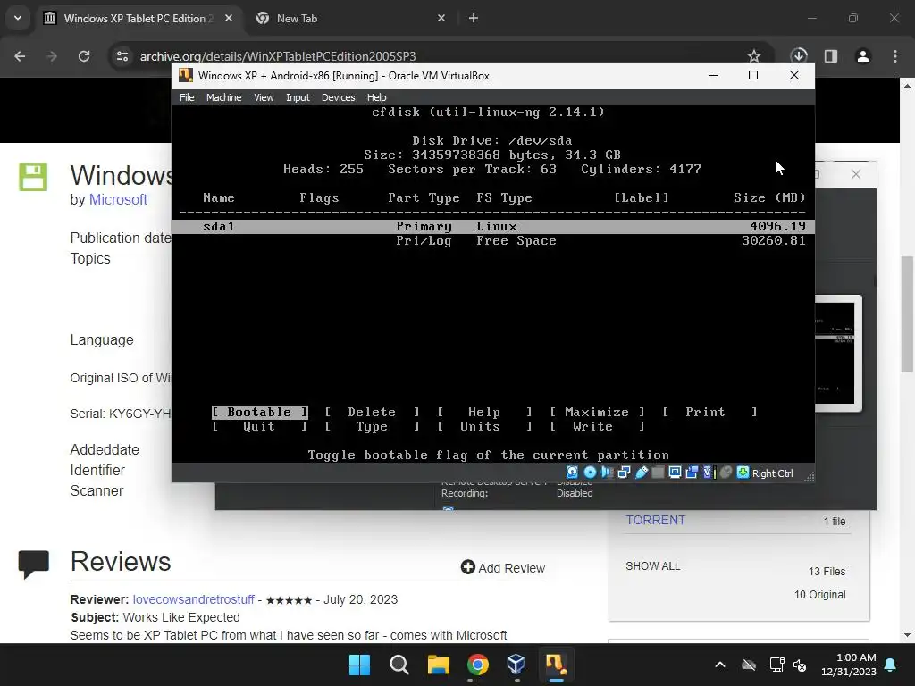Select the Maximize option in cfdisk
915x686 pixels.
click(597, 412)
